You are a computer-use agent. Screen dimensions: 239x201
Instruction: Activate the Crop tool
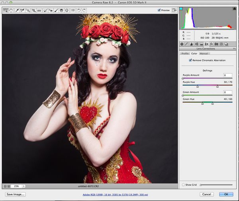(x=34, y=10)
